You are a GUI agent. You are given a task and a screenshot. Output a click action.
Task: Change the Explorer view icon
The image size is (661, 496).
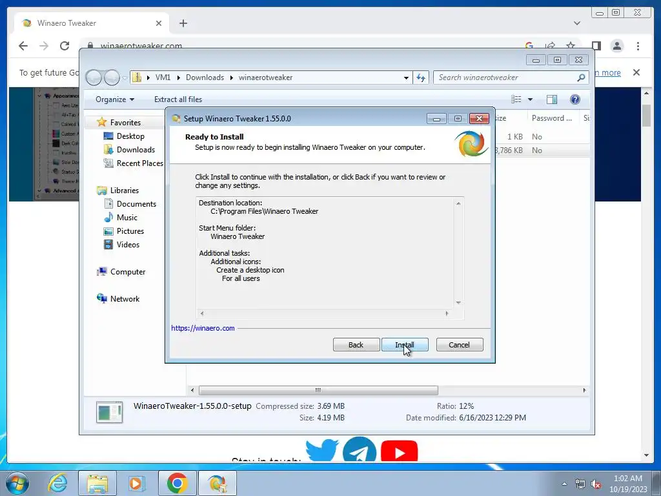(516, 99)
